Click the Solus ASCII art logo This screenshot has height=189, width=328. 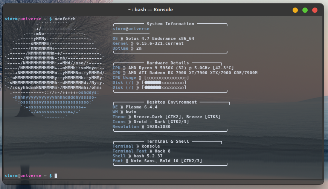(x=56, y=70)
